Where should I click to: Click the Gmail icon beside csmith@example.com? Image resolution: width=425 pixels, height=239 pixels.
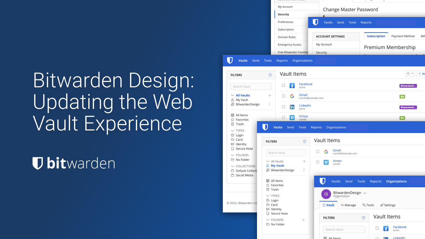tap(326, 152)
